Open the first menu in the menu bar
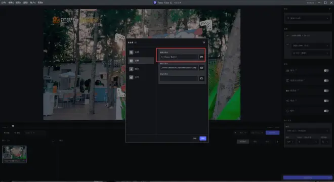Screen dimensions: 334x182 [4, 3]
